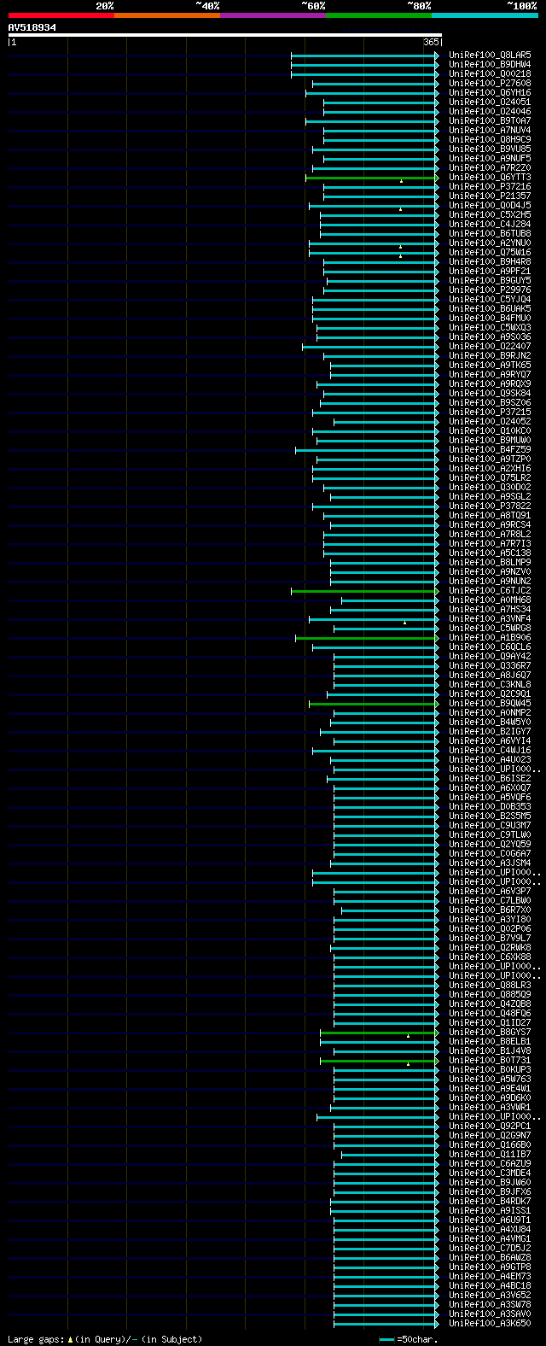Image resolution: width=546 pixels, height=1346 pixels.
Task: Open hit UniRef100_B9H4R8
Action: (490, 261)
